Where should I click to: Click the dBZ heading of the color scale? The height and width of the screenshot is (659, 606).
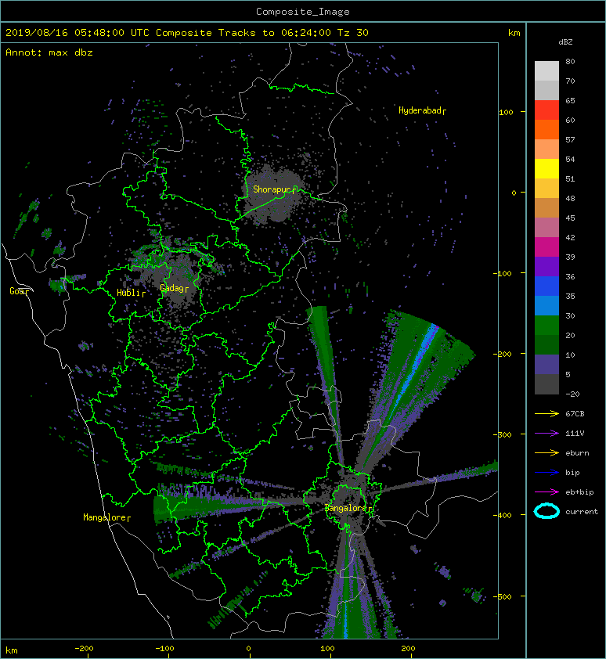click(x=565, y=42)
